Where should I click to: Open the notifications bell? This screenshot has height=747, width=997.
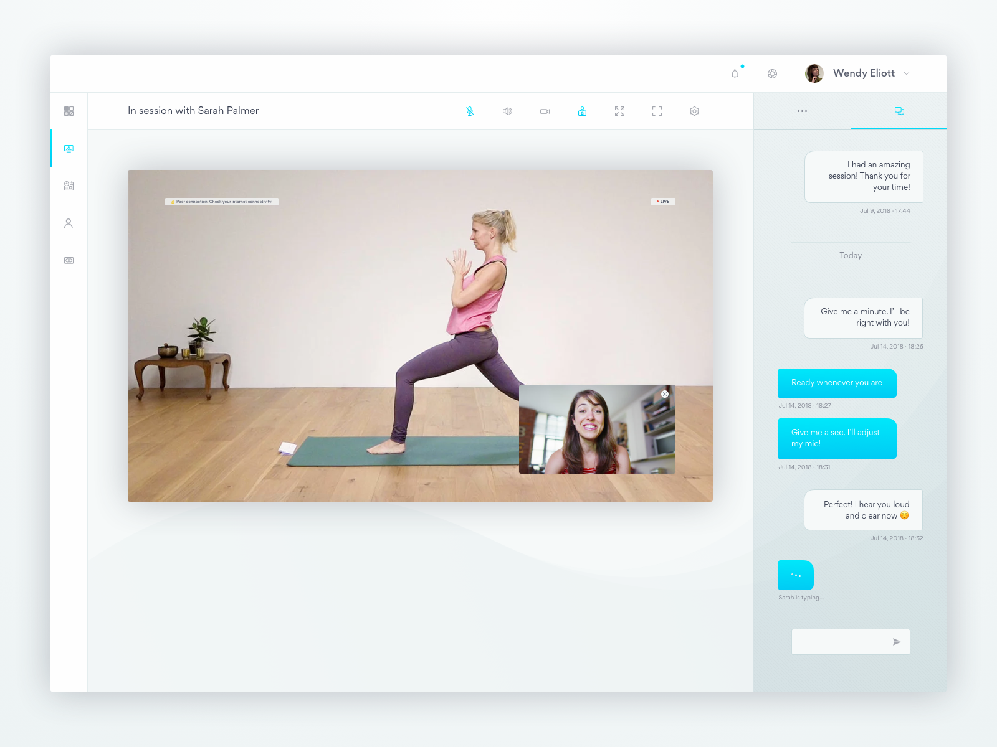click(x=735, y=73)
